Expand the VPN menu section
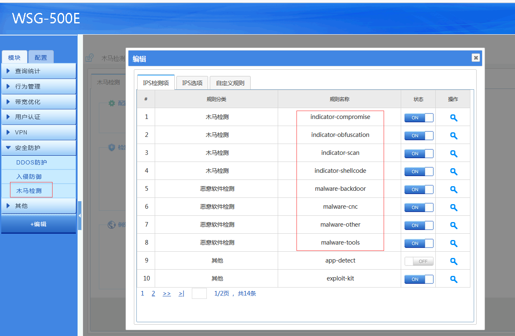This screenshot has height=336, width=515. pyautogui.click(x=38, y=132)
